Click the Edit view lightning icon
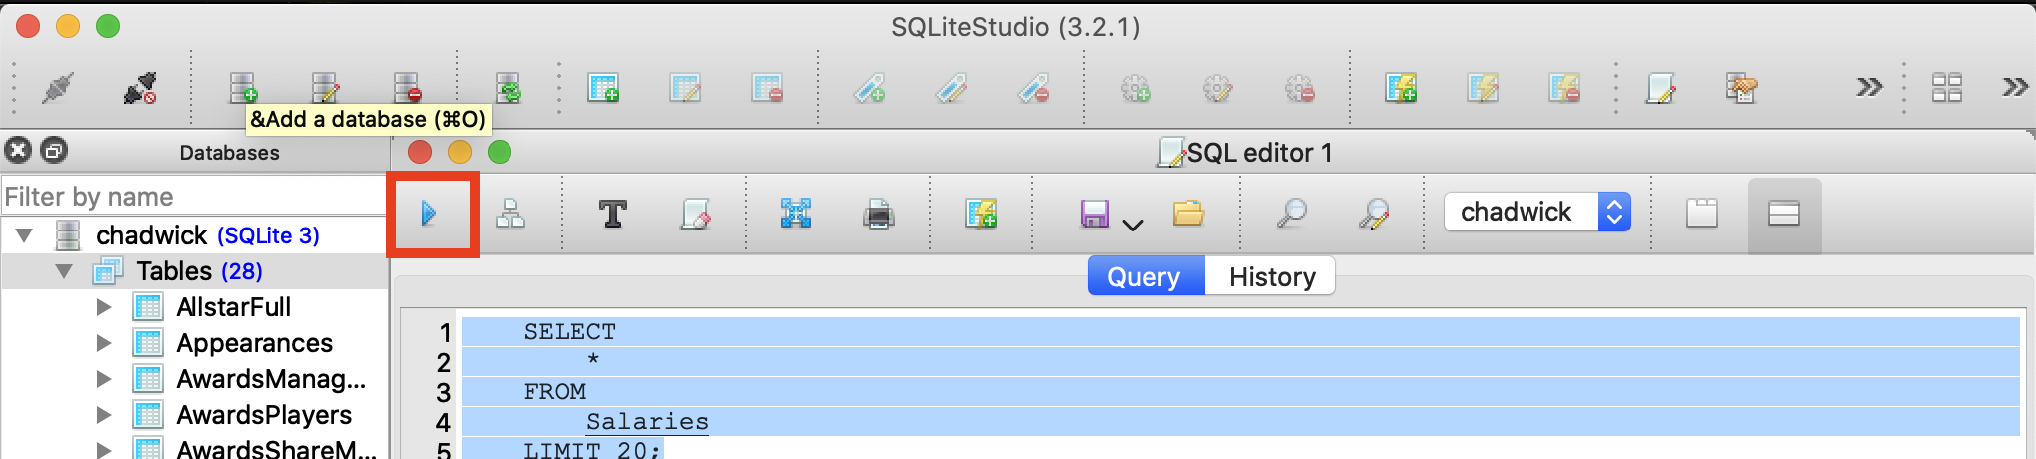The height and width of the screenshot is (459, 2036). click(1483, 88)
